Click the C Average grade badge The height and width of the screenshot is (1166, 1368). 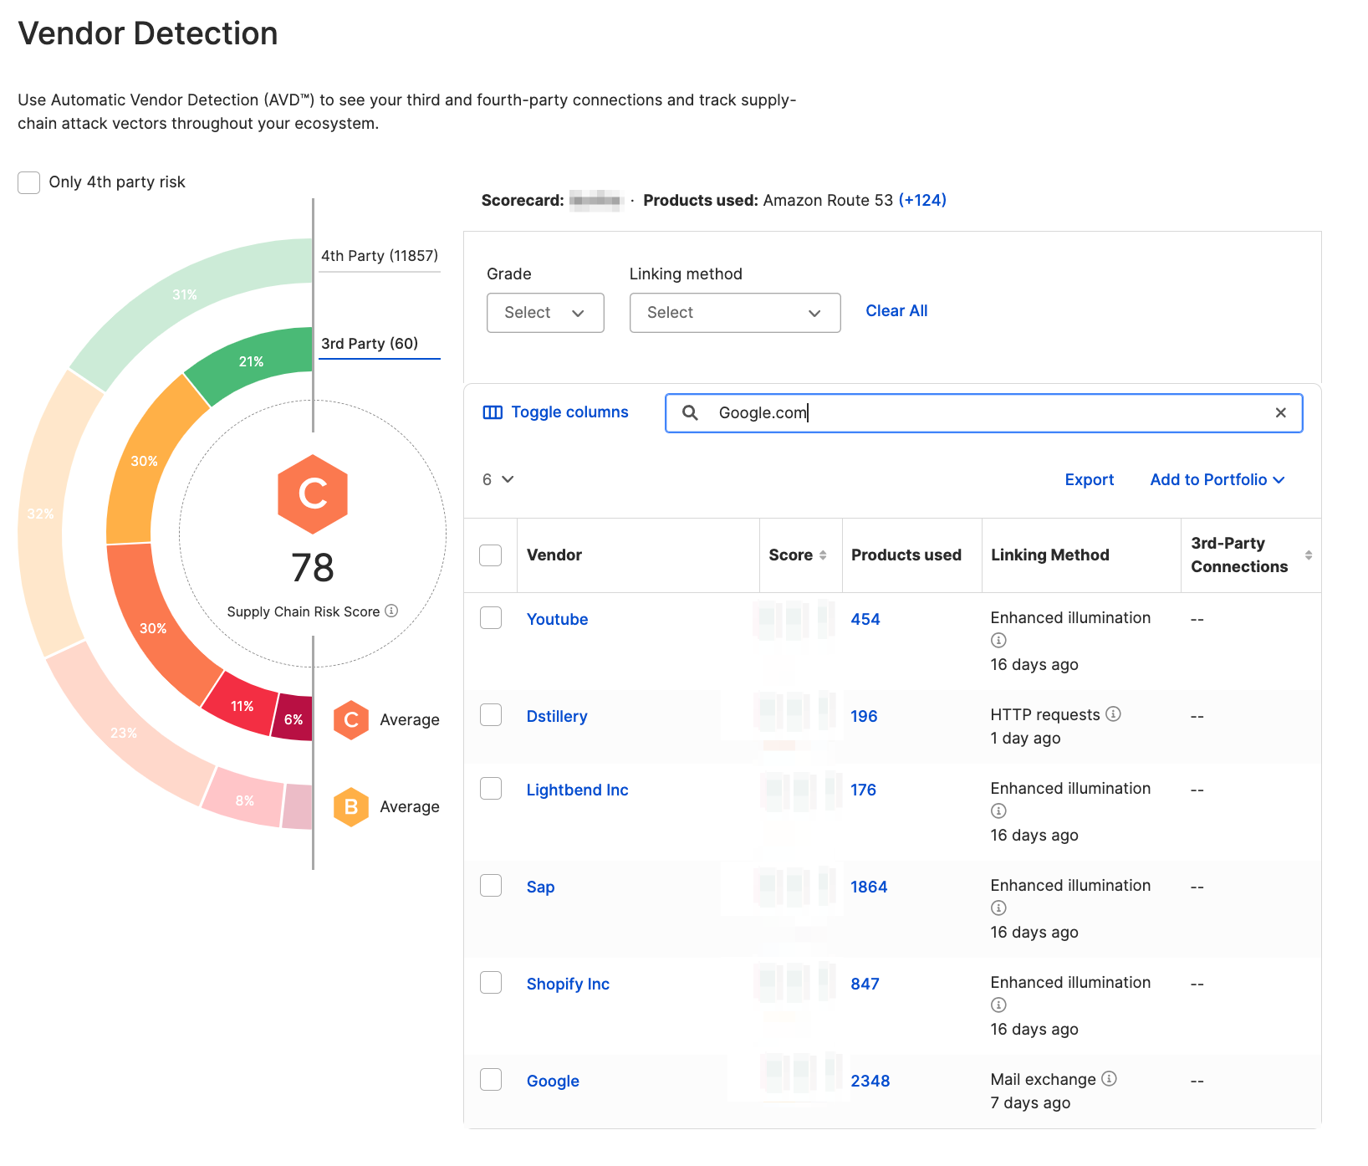click(x=351, y=720)
